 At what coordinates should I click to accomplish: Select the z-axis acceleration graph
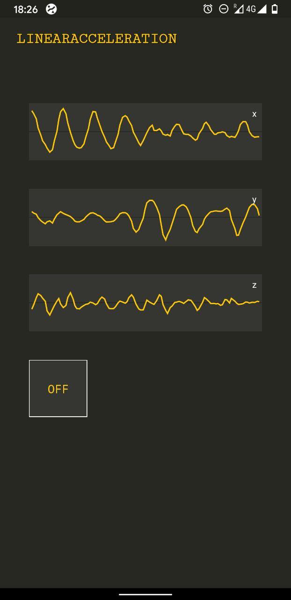pyautogui.click(x=145, y=303)
